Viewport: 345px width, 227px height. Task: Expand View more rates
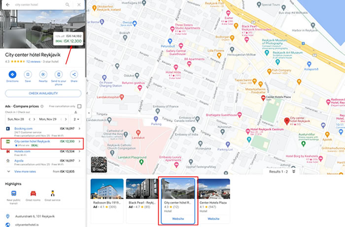tap(25, 171)
